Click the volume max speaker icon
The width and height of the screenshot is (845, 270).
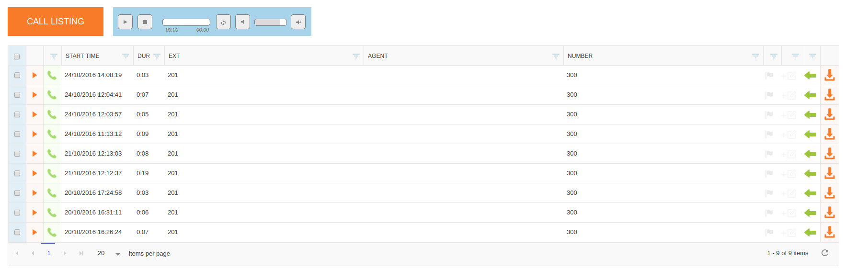click(x=298, y=22)
